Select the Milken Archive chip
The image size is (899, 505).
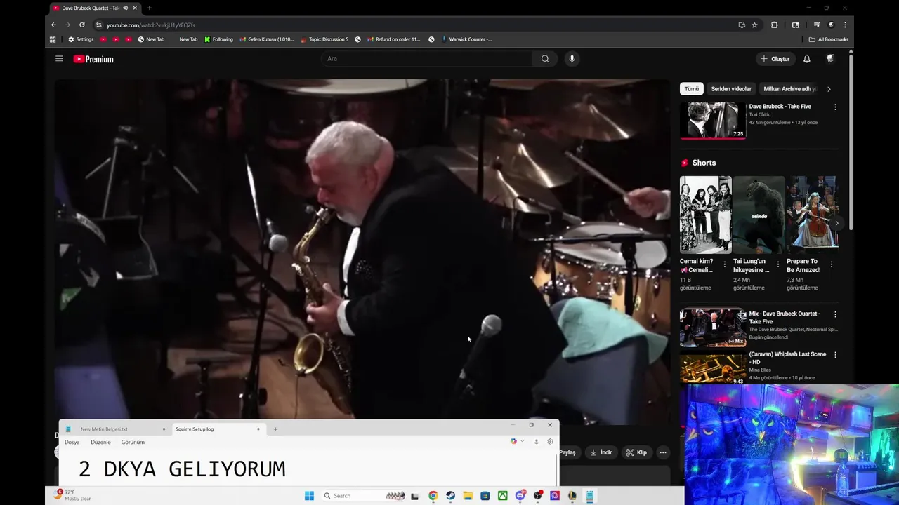coord(791,89)
